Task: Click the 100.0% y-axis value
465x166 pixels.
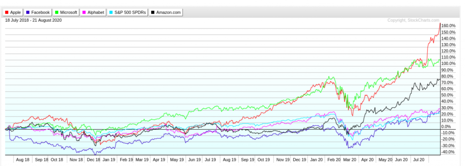Action: [x=448, y=64]
